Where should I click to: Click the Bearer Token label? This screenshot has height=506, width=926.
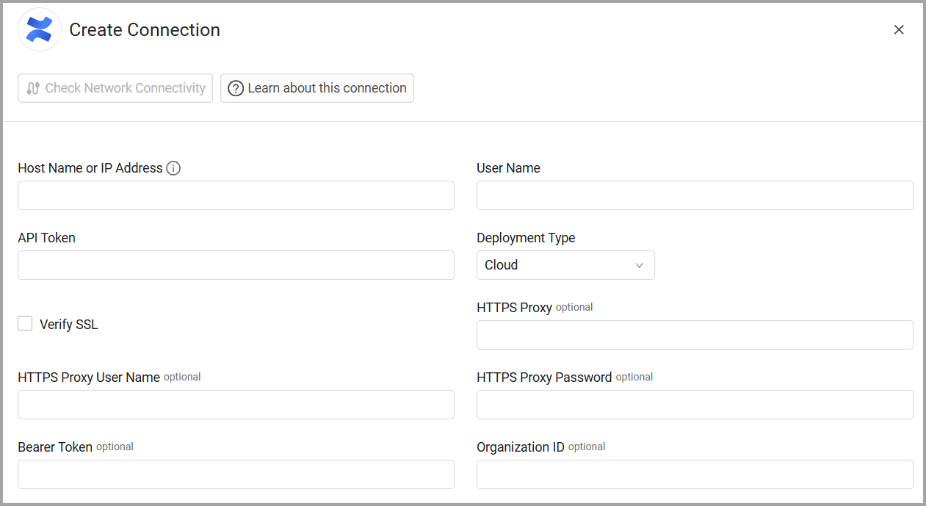[55, 447]
